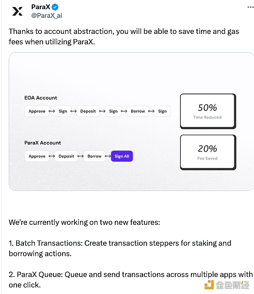Viewport: 254px width, 294px height.
Task: Click the EOA Account Approve step
Action: click(37, 111)
